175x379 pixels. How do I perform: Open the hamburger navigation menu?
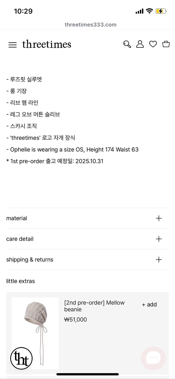point(12,45)
